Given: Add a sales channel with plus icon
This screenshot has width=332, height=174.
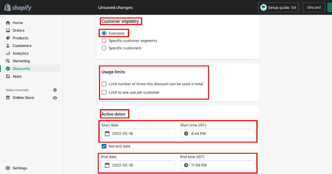Looking at the screenshot, I should 55,90.
